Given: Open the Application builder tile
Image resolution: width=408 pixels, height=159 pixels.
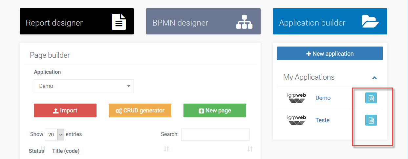Looking at the screenshot, I should click(x=330, y=21).
